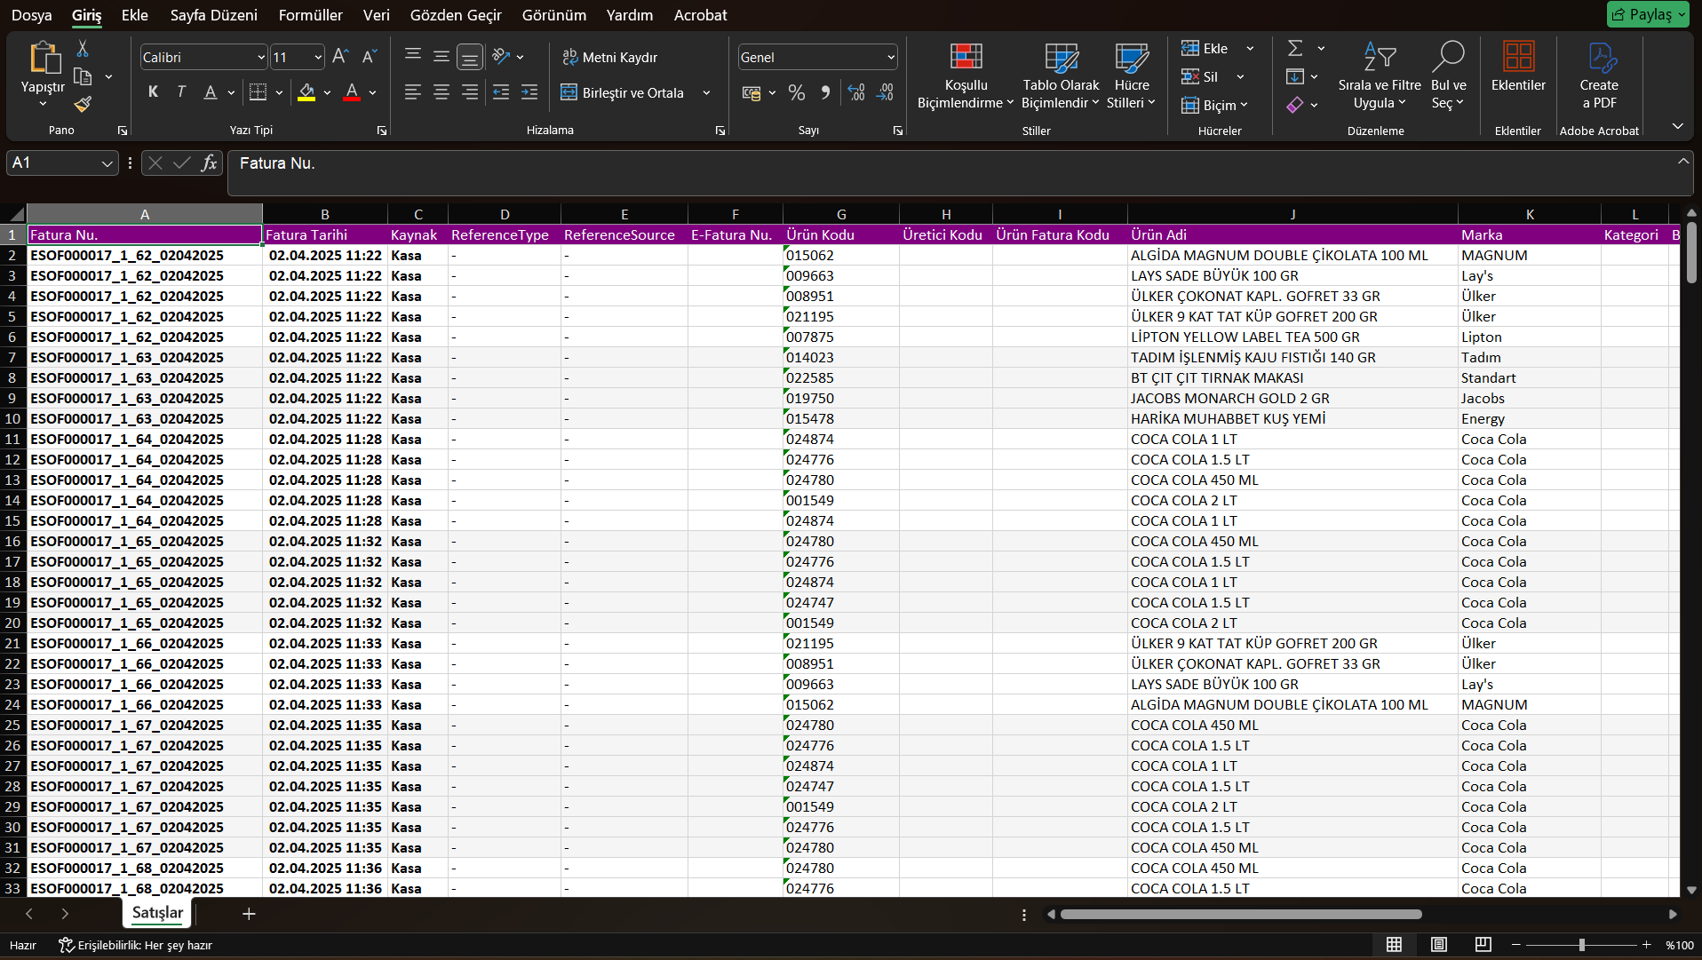Image resolution: width=1702 pixels, height=960 pixels.
Task: Select the Satışlar sheet tab
Action: point(157,913)
